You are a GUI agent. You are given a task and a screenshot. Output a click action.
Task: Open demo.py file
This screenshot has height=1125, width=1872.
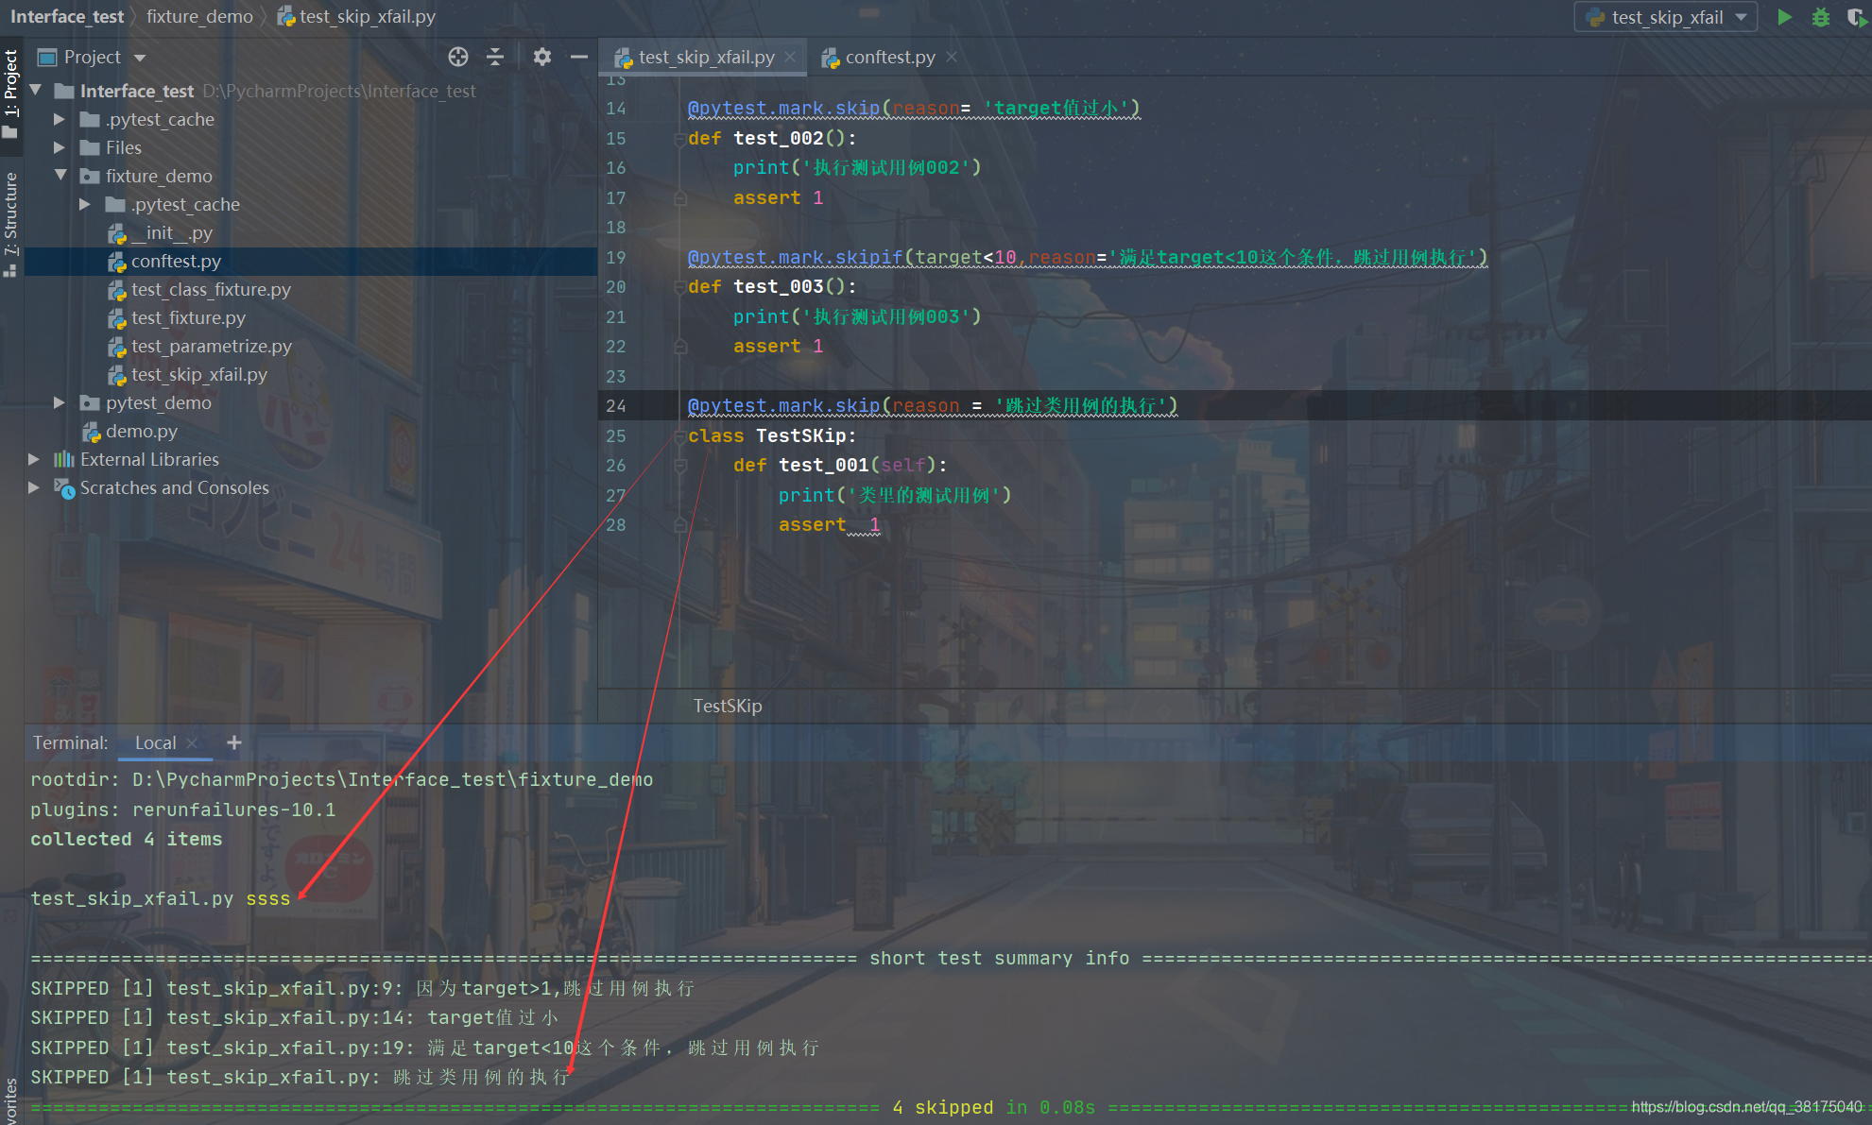(142, 431)
